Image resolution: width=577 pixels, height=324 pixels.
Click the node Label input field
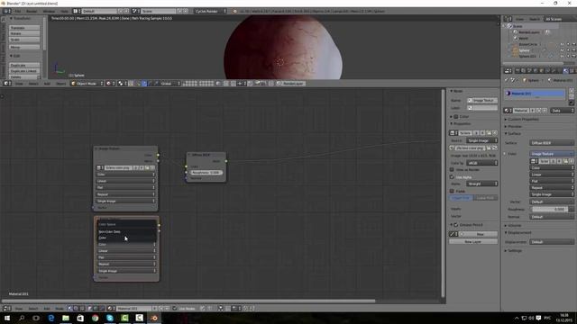[482, 108]
